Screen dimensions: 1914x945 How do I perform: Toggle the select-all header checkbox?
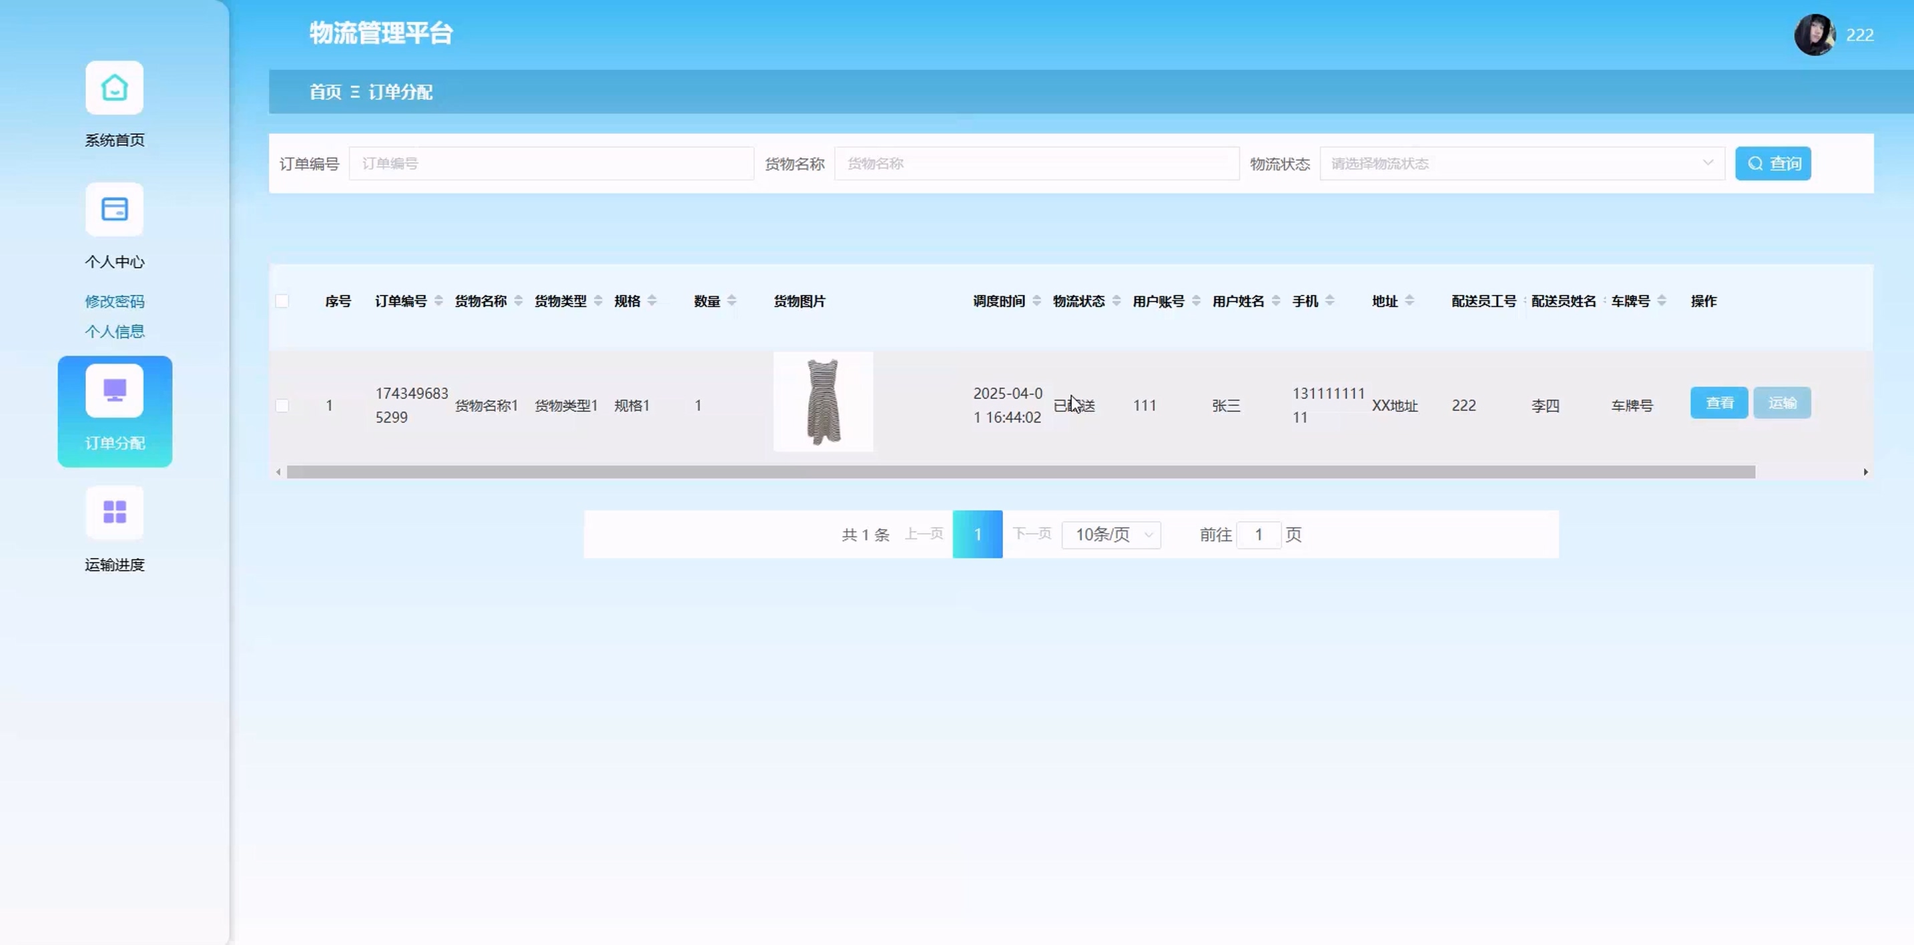point(282,301)
